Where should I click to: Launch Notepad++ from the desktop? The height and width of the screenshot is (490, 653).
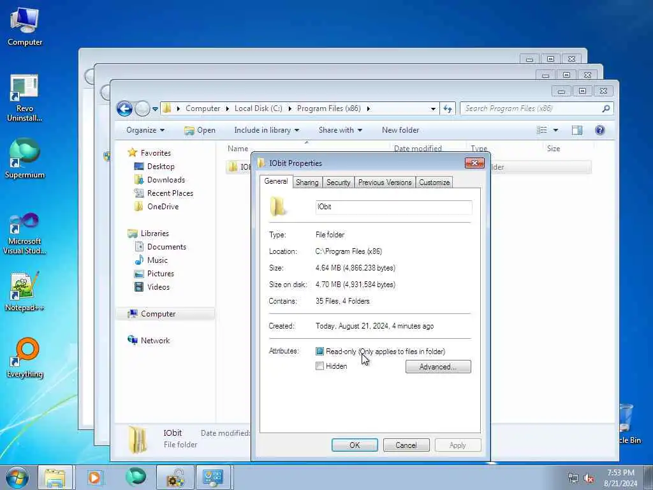(x=25, y=291)
